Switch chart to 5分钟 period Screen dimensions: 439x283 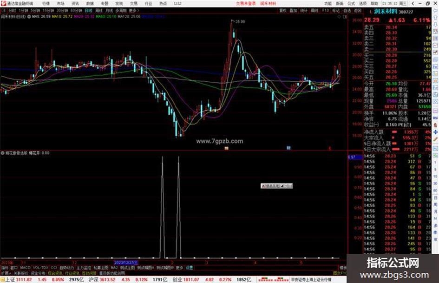[x=35, y=10]
